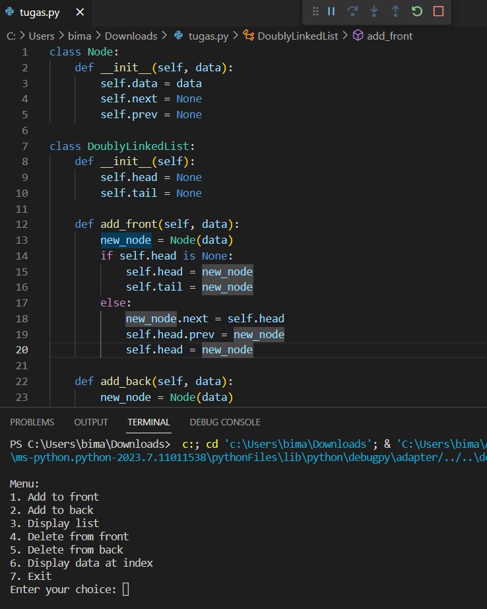Click 'def add_back(self, data):' definition

(x=154, y=382)
